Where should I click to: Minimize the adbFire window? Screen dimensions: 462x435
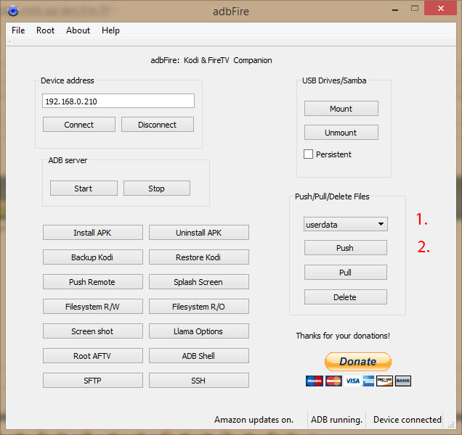pyautogui.click(x=395, y=9)
